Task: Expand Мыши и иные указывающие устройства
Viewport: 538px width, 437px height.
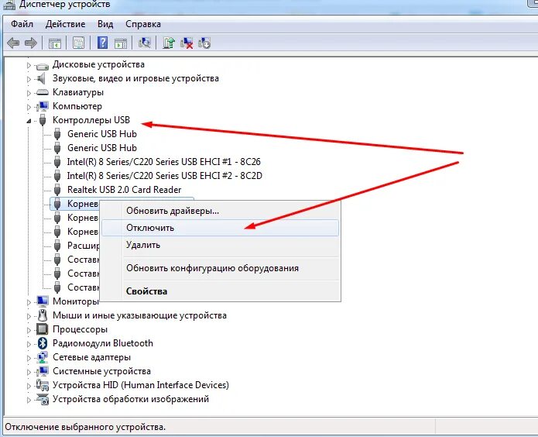Action: click(x=29, y=316)
